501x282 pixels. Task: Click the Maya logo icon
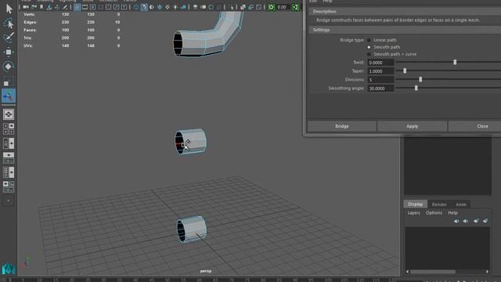(x=9, y=269)
